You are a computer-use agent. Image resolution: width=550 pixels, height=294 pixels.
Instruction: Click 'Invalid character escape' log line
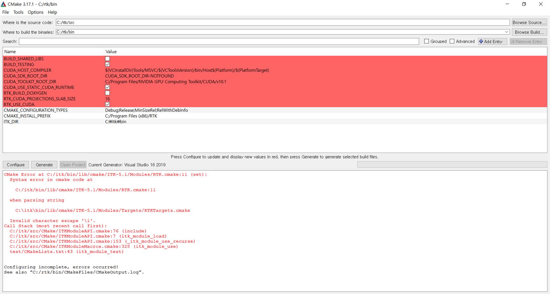pyautogui.click(x=52, y=221)
